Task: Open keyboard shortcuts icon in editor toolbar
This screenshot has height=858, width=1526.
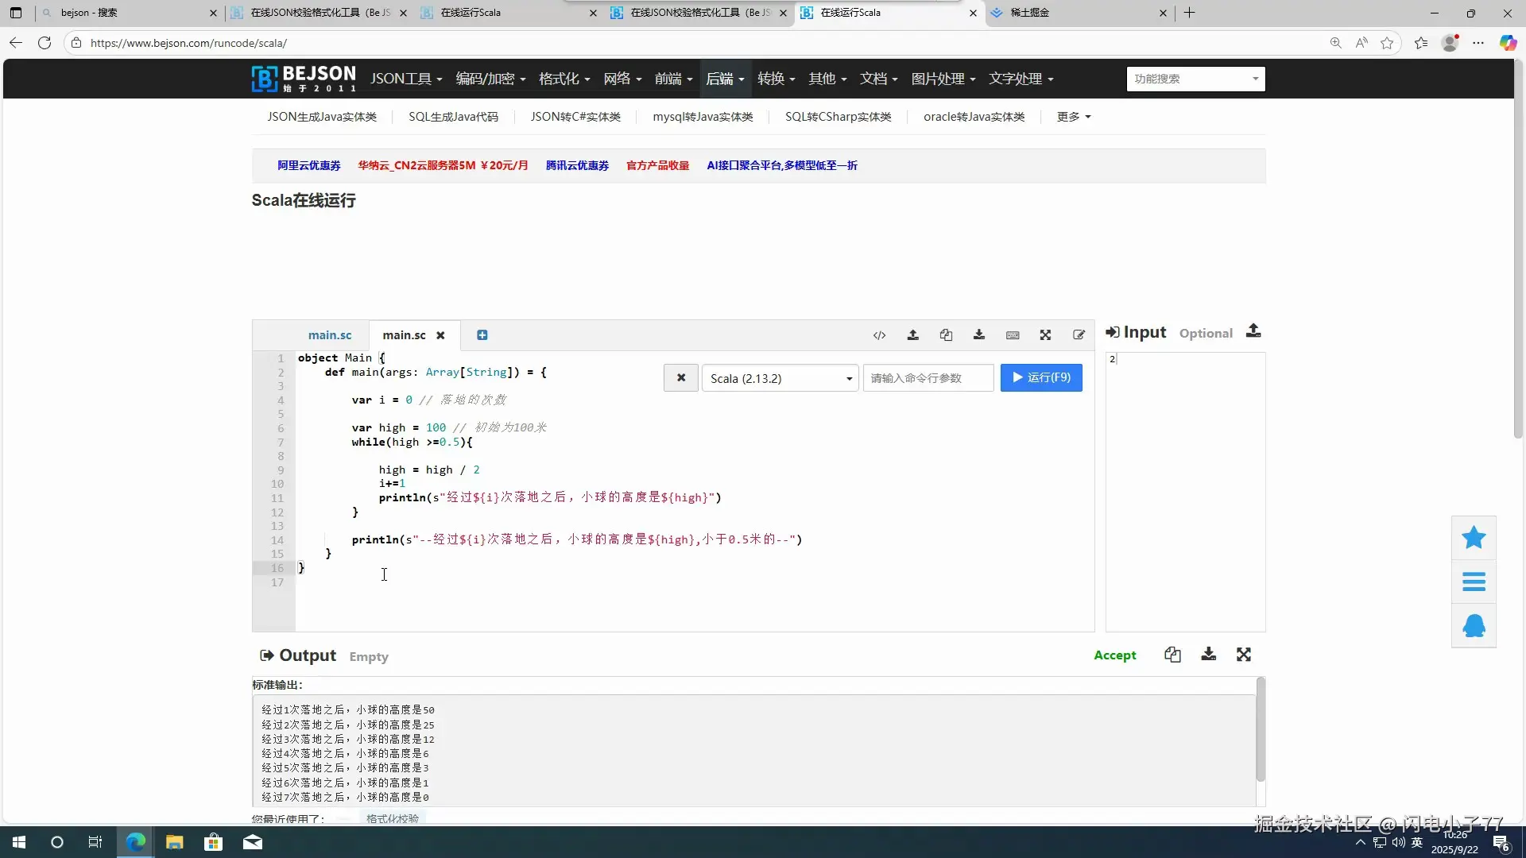Action: click(x=1013, y=335)
